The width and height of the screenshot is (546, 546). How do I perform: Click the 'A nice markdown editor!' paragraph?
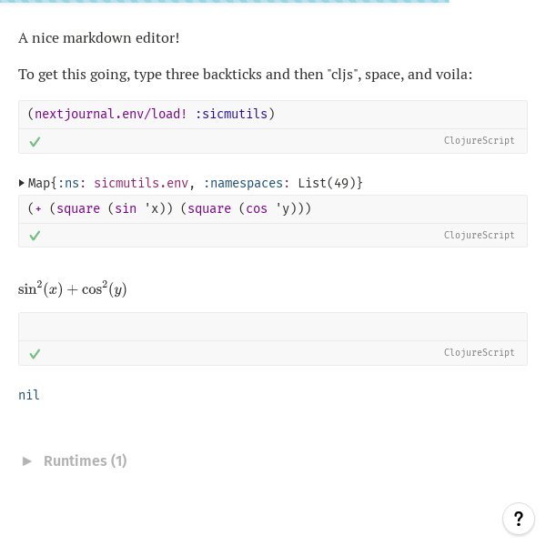99,38
